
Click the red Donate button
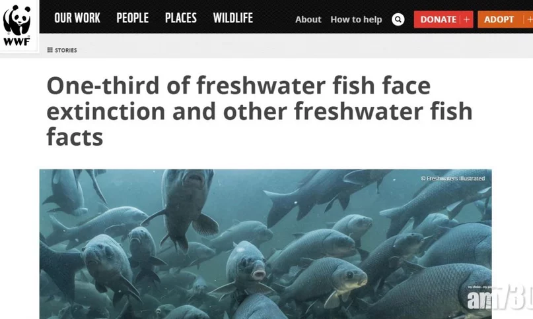point(443,19)
